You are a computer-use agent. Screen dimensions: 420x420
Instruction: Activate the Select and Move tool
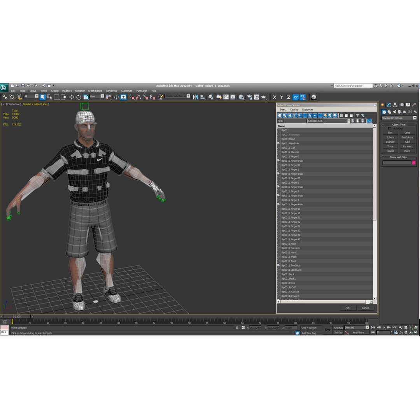pos(72,97)
